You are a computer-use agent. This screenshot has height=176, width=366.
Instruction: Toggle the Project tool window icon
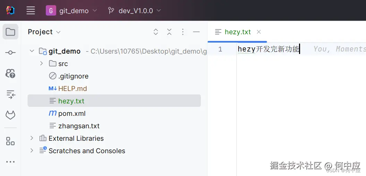click(10, 32)
